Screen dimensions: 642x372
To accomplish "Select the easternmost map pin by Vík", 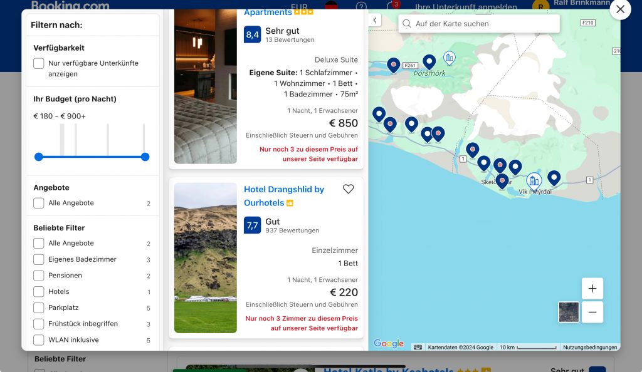I will click(x=554, y=178).
